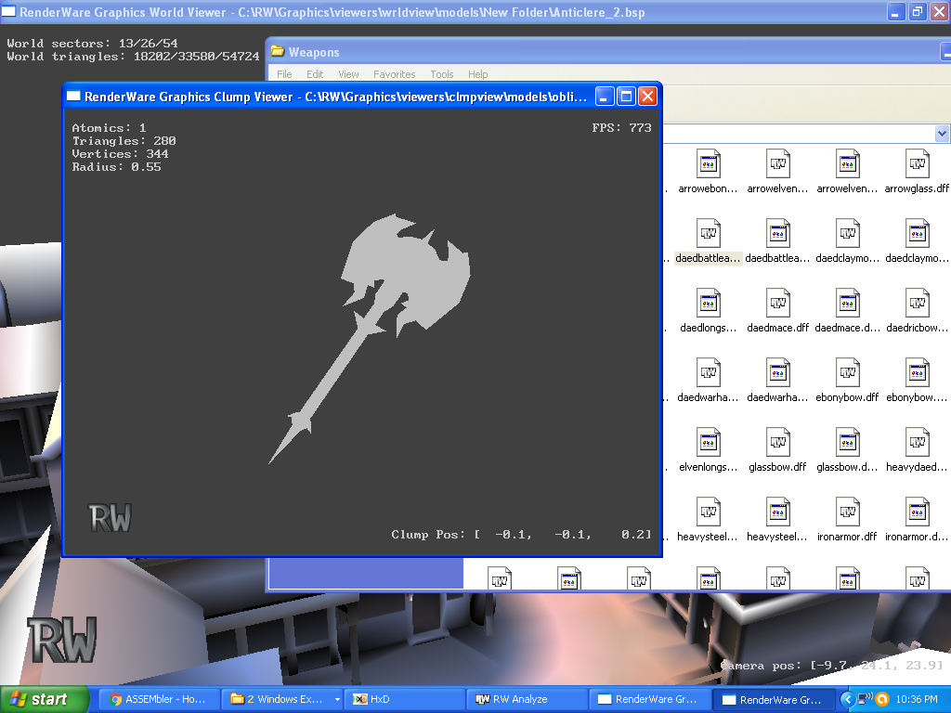This screenshot has width=951, height=713.
Task: Open the network icon in system tray
Action: (865, 699)
